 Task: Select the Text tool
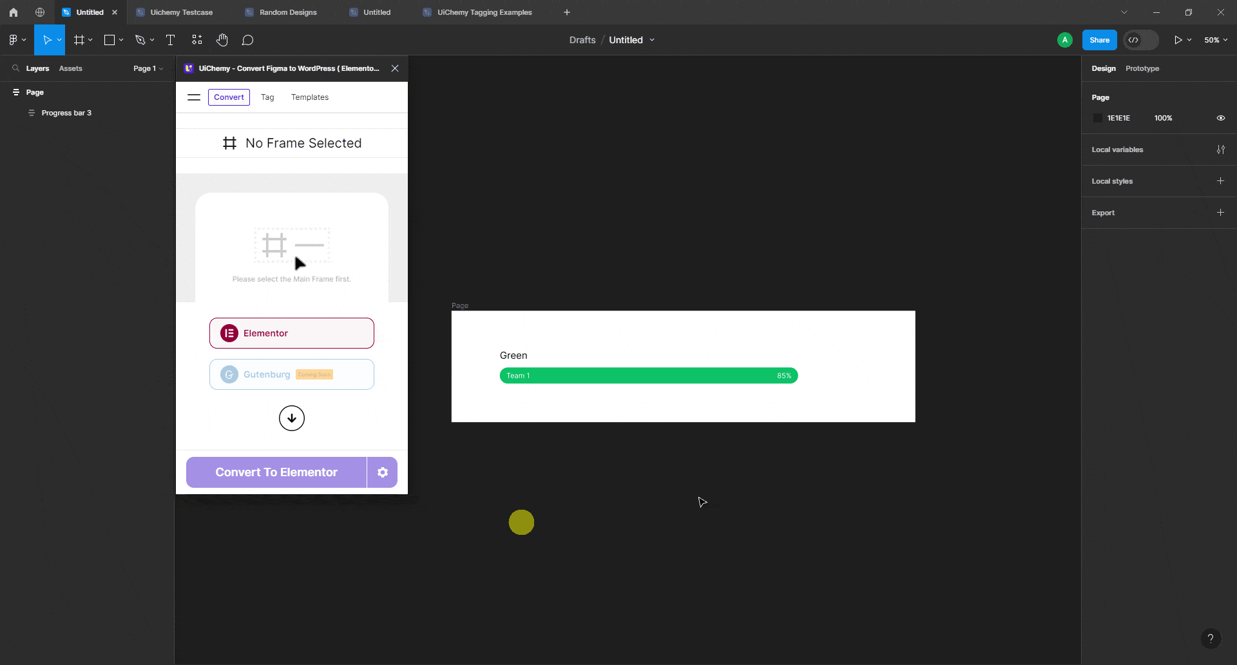click(x=170, y=39)
